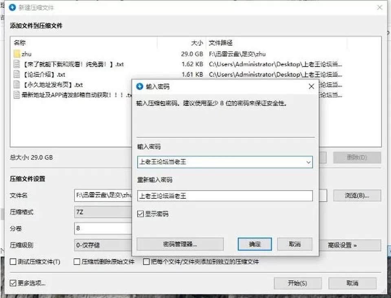The image size is (391, 298).
Task: Expand the 输入密码 combo box arrow
Action: (308, 162)
